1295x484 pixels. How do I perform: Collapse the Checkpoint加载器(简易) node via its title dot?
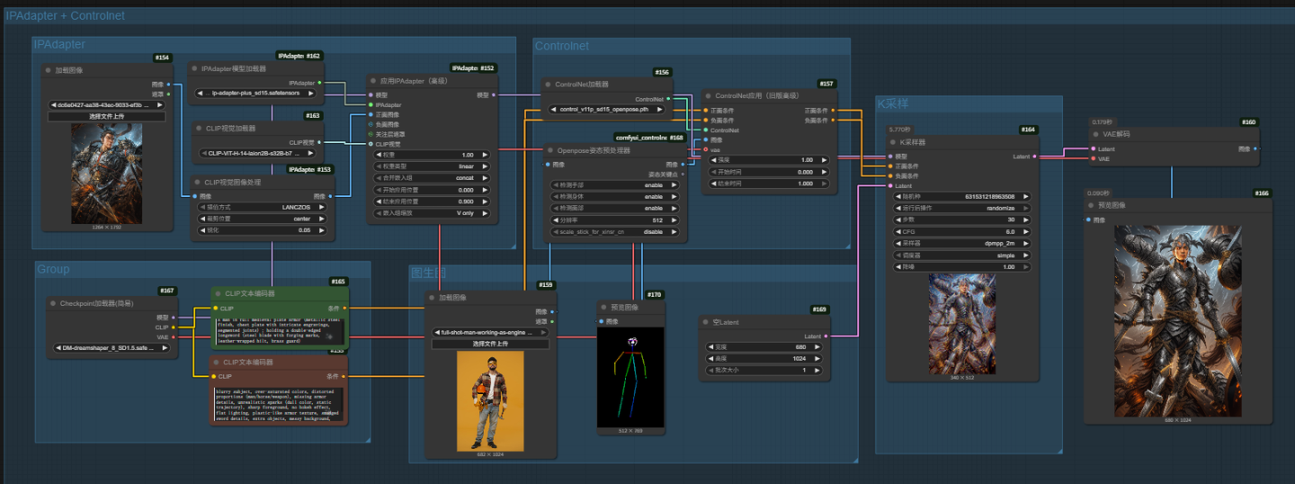point(53,304)
